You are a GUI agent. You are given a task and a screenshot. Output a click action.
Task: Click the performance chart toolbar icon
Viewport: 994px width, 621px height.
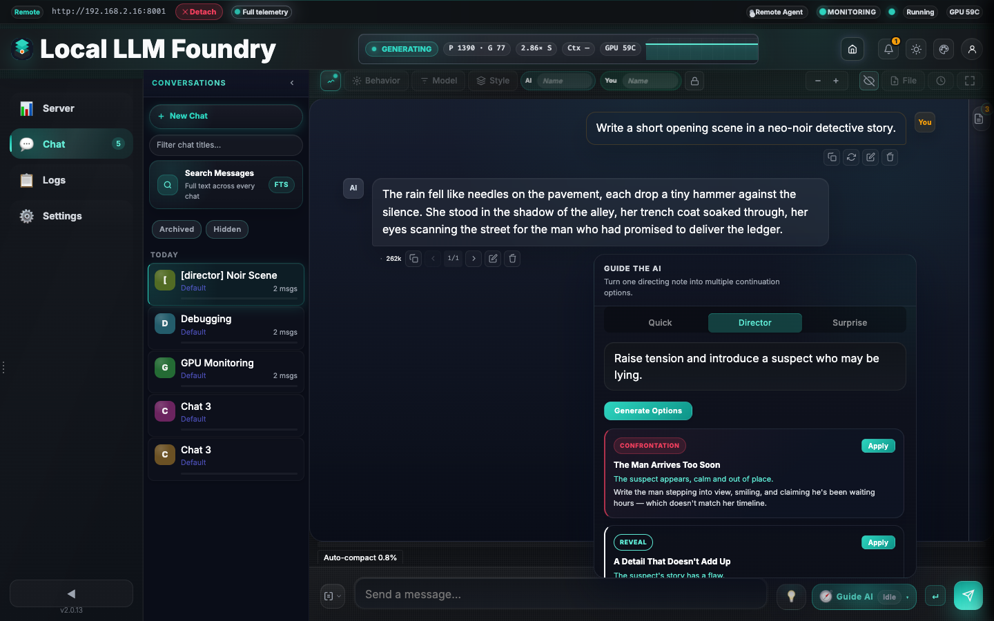pyautogui.click(x=331, y=81)
